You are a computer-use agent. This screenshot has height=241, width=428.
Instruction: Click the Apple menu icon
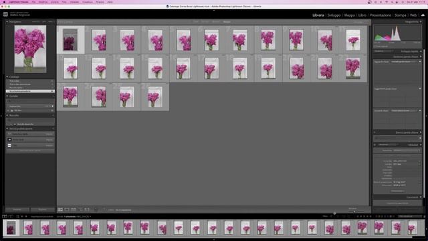coord(4,2)
